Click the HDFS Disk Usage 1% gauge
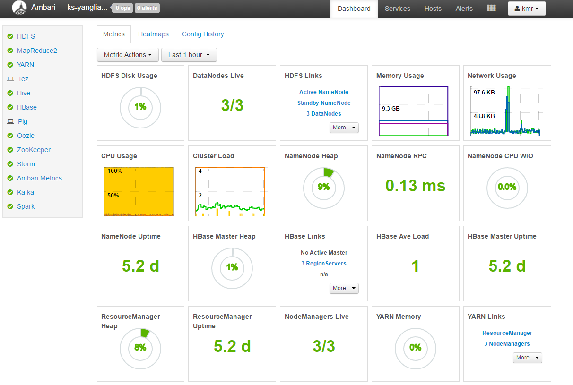573x385 pixels. 140,107
